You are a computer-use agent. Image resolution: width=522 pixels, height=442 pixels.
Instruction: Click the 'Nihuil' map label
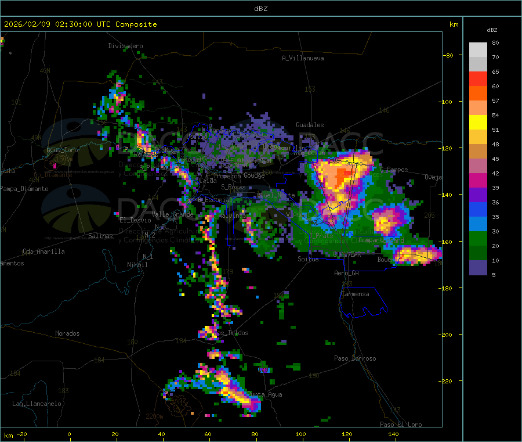(137, 265)
